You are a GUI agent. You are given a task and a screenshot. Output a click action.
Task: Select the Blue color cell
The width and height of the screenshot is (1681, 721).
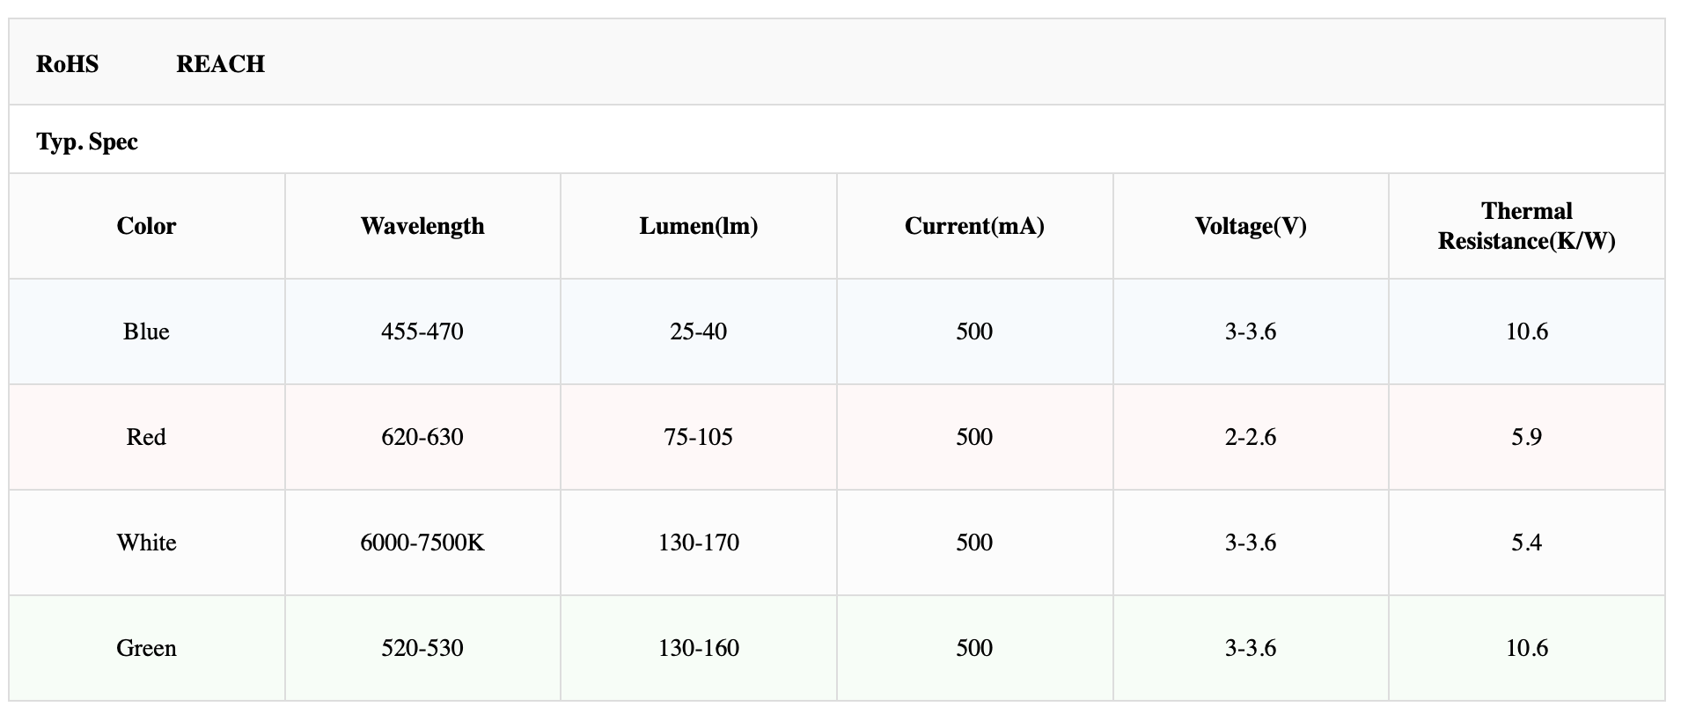coord(146,331)
